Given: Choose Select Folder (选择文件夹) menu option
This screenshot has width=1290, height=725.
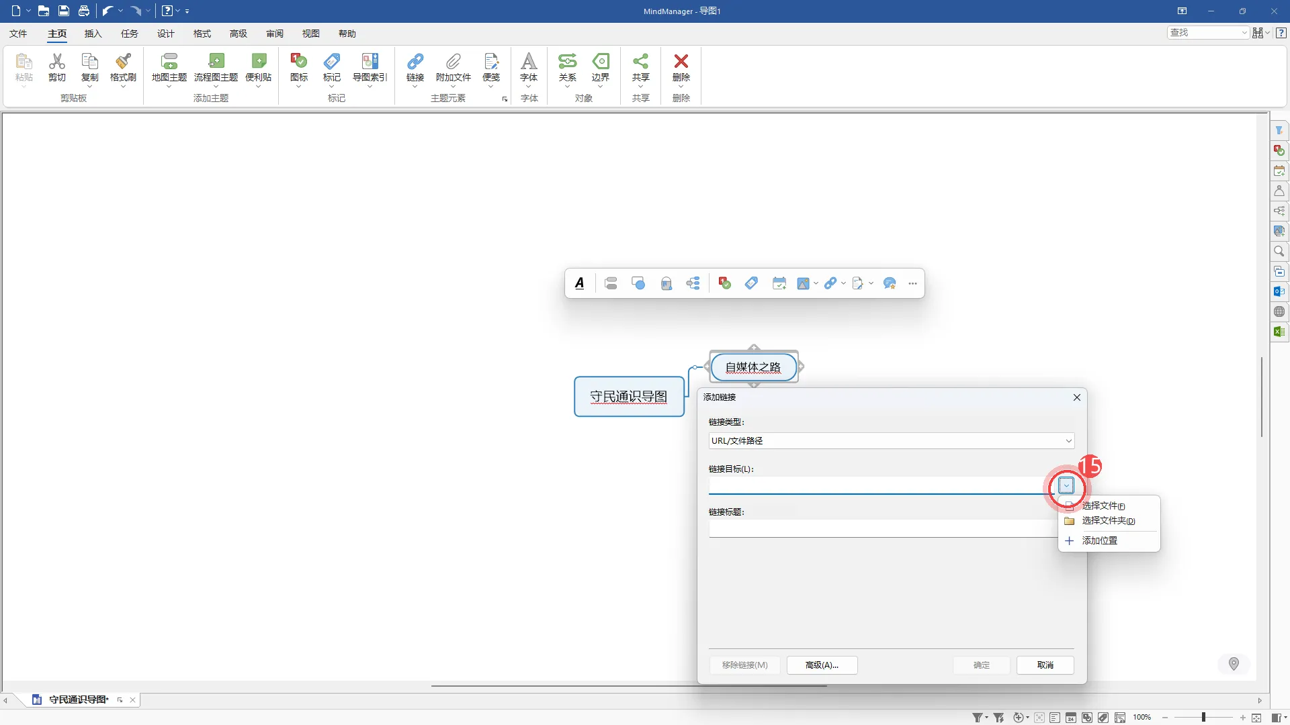Looking at the screenshot, I should coord(1109,521).
